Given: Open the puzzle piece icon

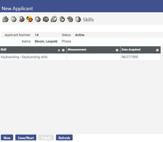Looking at the screenshot, I should (37, 19).
